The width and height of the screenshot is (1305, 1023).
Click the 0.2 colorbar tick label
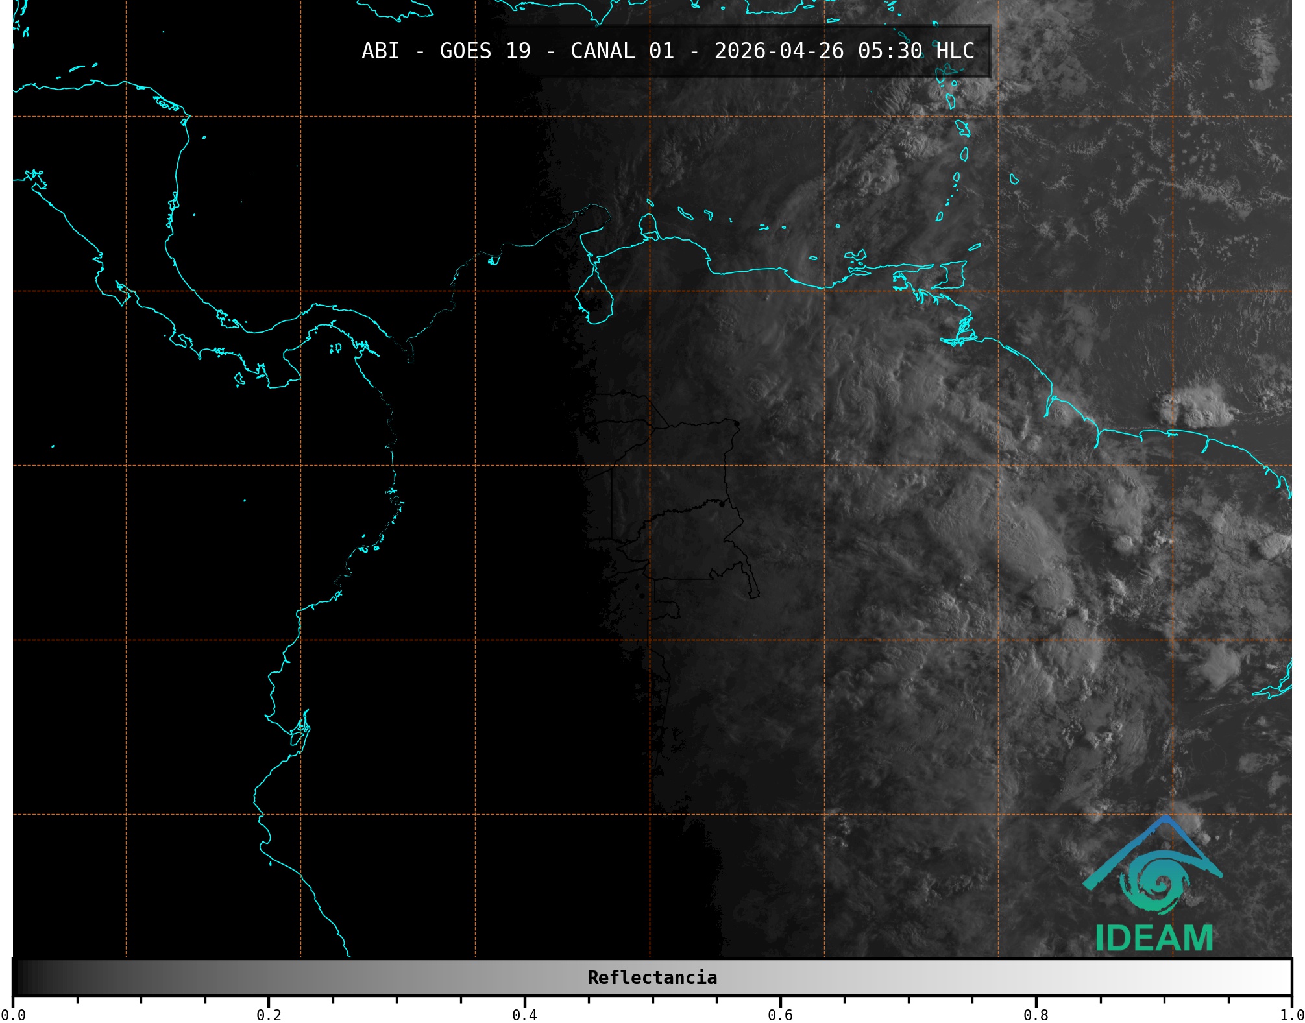(269, 1015)
